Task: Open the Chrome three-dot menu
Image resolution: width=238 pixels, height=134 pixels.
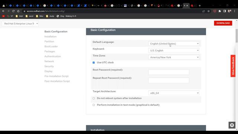Action: pos(235,11)
